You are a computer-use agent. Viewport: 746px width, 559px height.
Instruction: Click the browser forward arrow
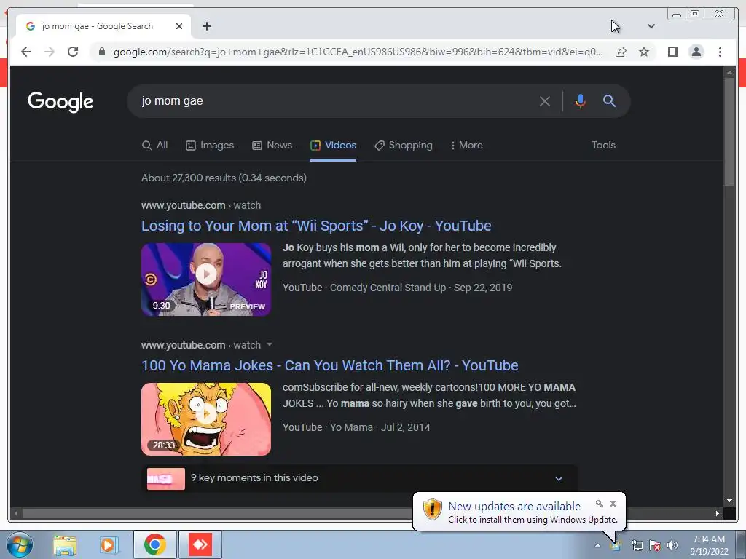click(50, 52)
